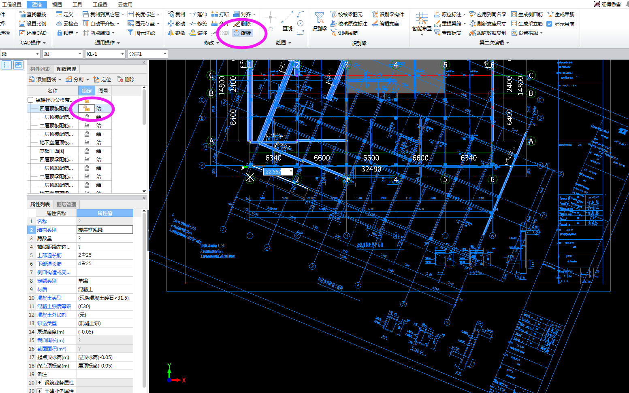629x393 pixels.
Task: Click the 复制 (copy) modify tool
Action: coord(177,14)
